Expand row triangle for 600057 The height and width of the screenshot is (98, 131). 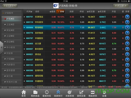[24, 49]
